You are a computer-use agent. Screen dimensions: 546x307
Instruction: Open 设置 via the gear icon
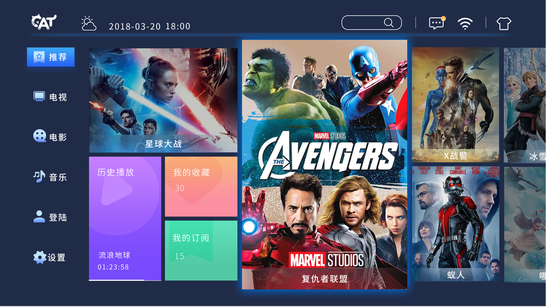click(x=39, y=257)
